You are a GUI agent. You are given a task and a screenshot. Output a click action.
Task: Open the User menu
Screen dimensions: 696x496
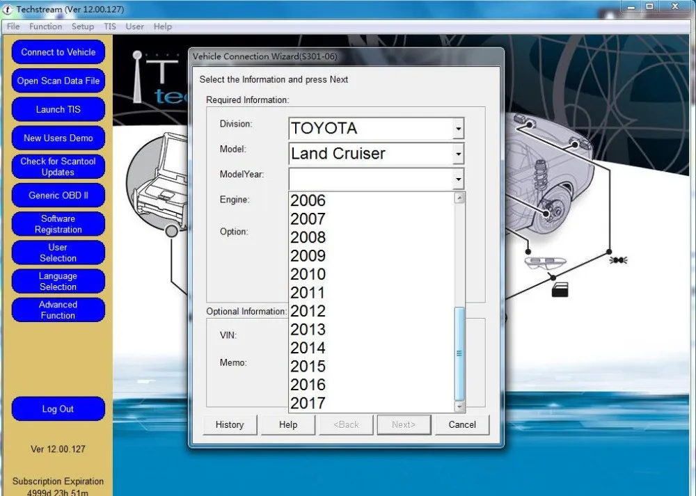click(134, 26)
